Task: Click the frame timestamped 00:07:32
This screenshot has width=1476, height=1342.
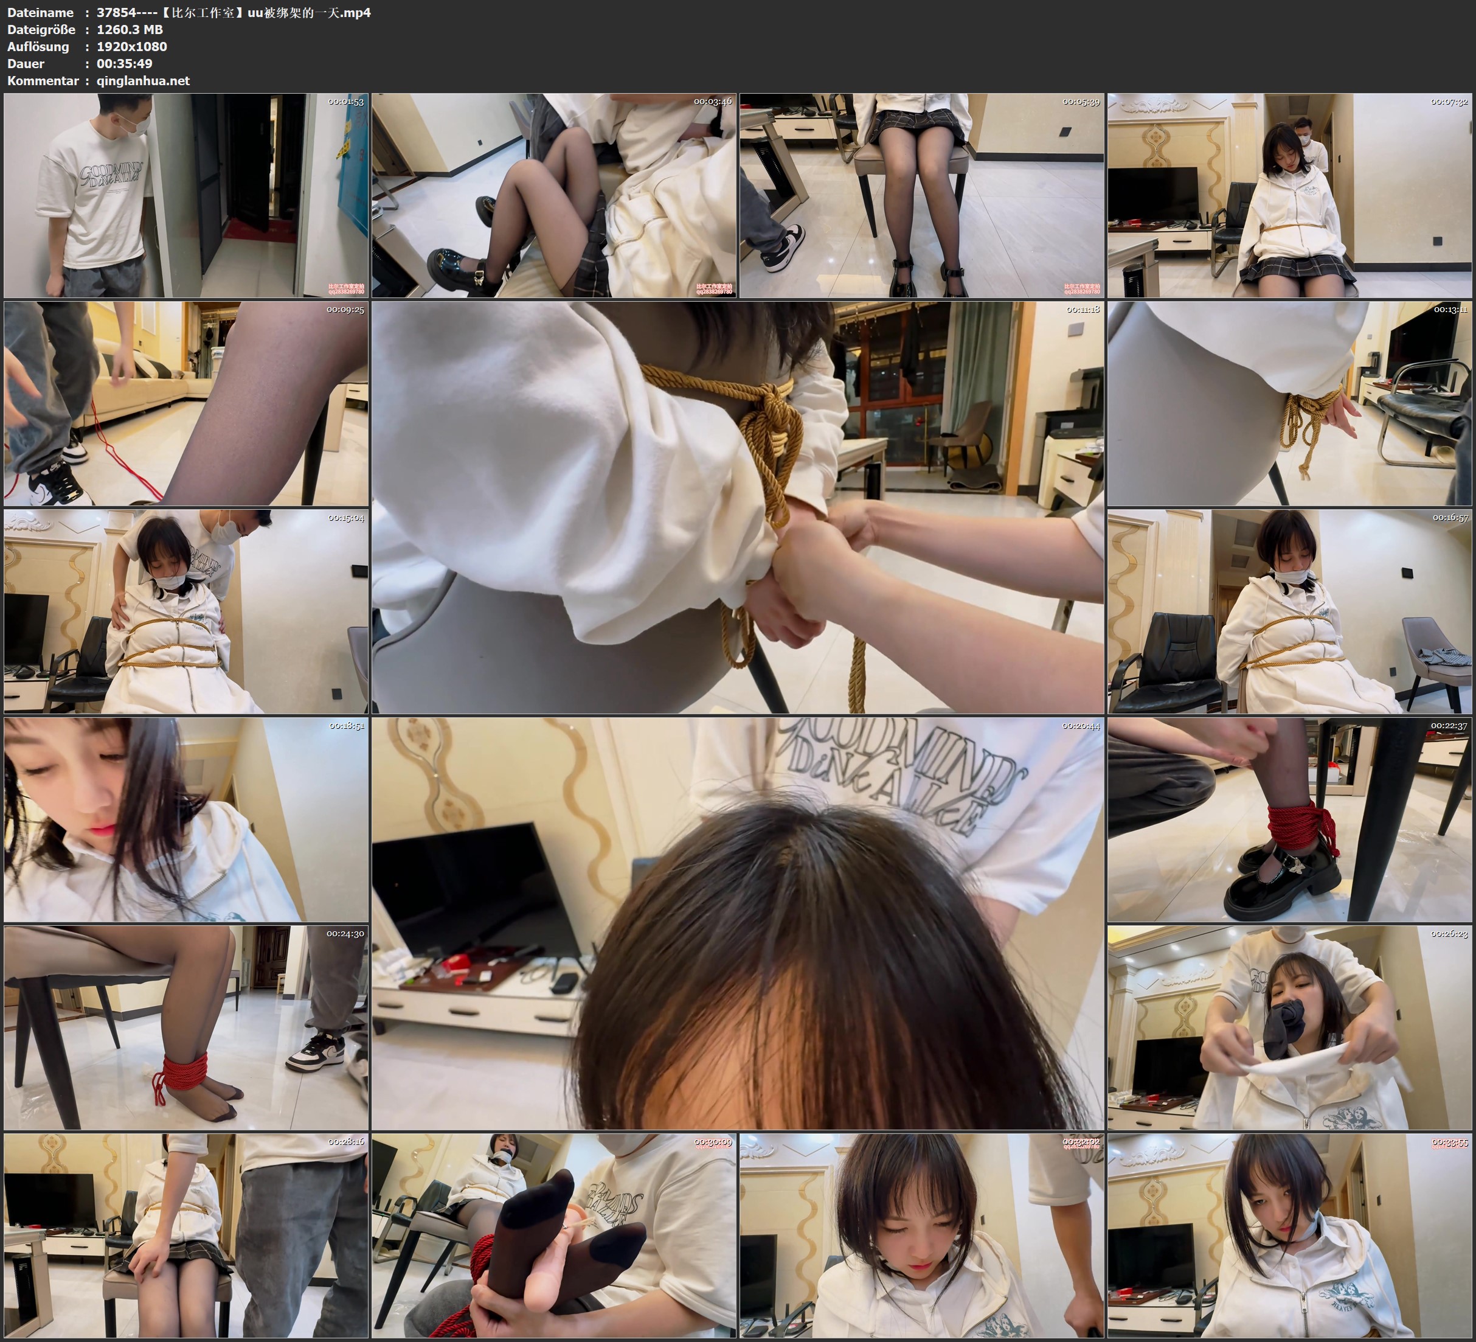Action: [x=1289, y=196]
